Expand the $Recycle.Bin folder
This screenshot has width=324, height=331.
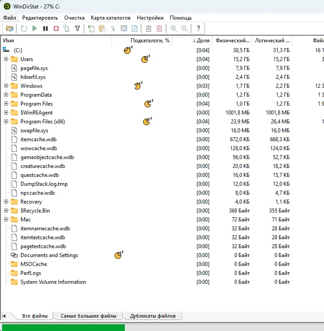[x=6, y=210]
